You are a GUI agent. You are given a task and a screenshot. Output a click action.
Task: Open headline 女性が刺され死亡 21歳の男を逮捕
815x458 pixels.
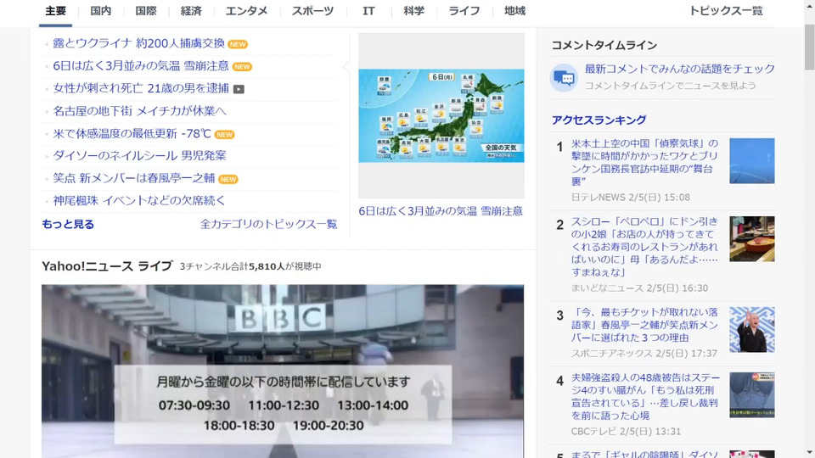click(141, 88)
